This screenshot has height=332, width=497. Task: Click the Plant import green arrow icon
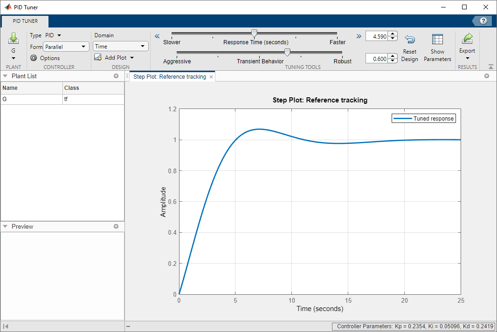coord(13,39)
